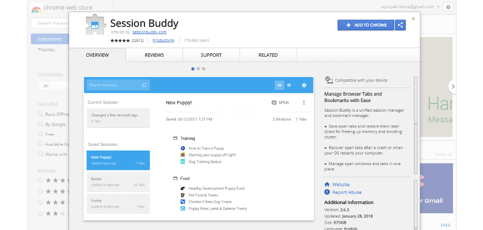Image resolution: width=483 pixels, height=230 pixels.
Task: Click the How to Train a Puppy entry
Action: tap(206, 148)
